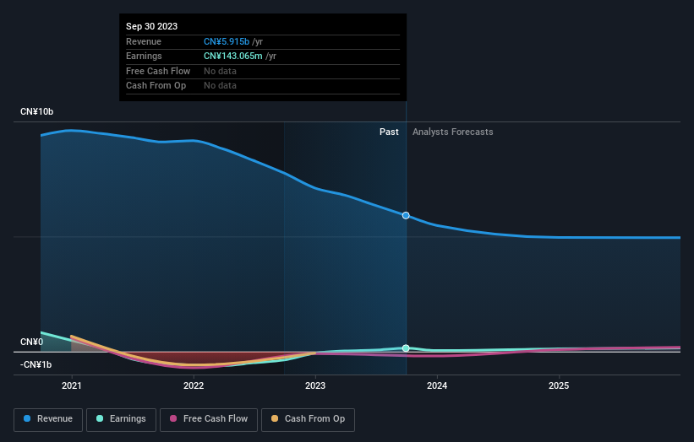694x442 pixels.
Task: Click the Past label in chart
Action: (389, 132)
